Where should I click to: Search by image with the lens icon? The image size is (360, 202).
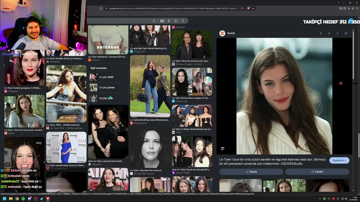pyautogui.click(x=176, y=21)
